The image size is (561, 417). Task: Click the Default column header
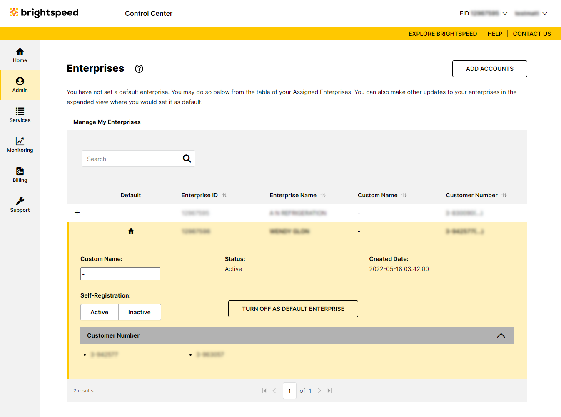tap(131, 195)
